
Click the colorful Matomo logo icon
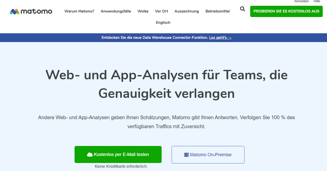(x=15, y=12)
